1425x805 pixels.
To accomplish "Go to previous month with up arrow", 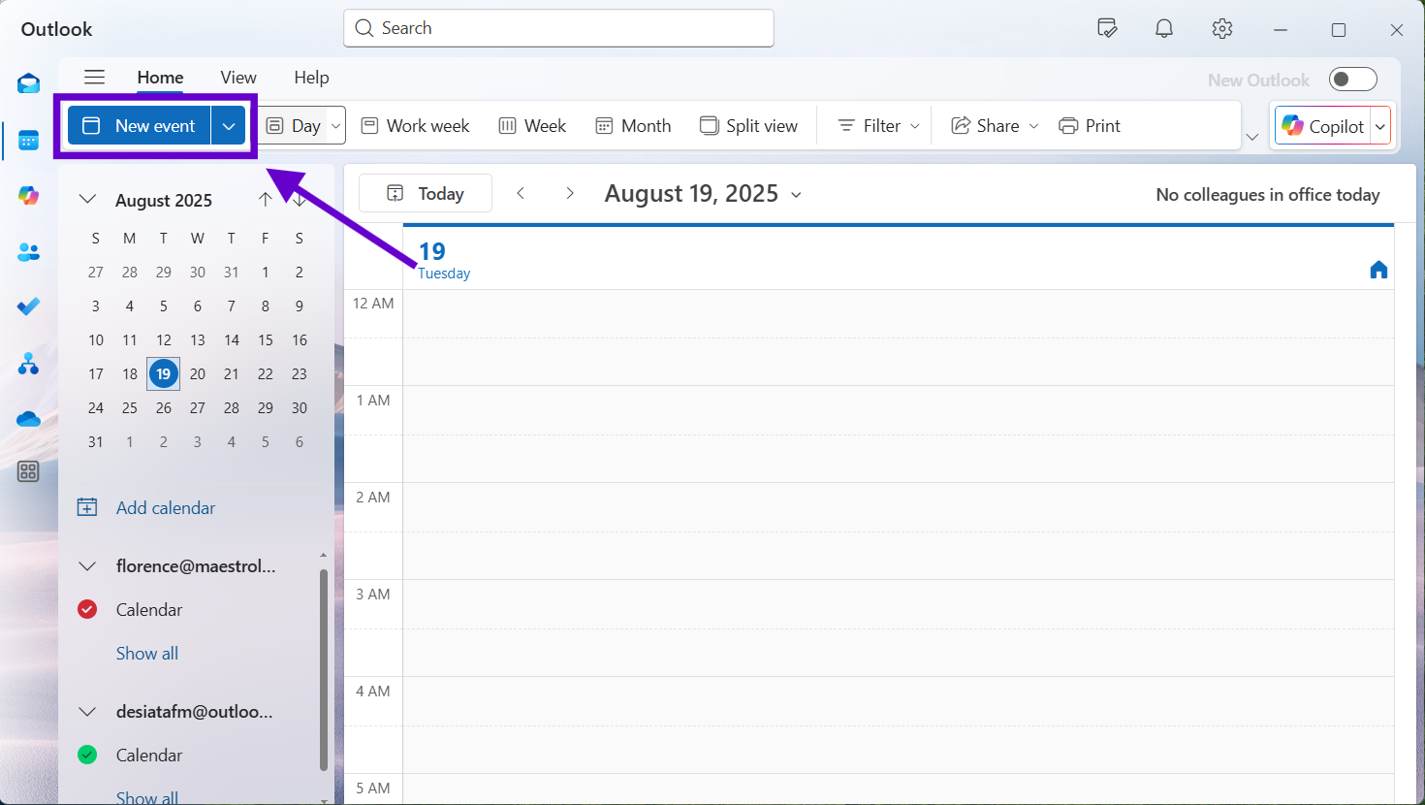I will coord(266,200).
